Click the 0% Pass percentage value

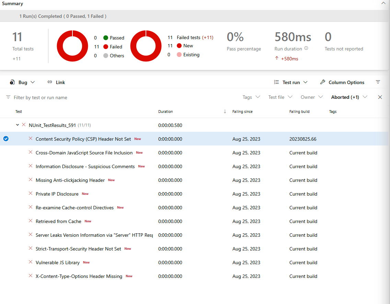click(235, 37)
